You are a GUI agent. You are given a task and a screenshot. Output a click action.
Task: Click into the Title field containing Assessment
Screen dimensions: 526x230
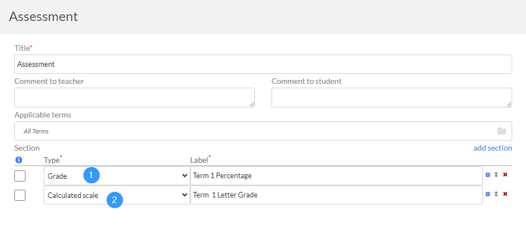263,64
